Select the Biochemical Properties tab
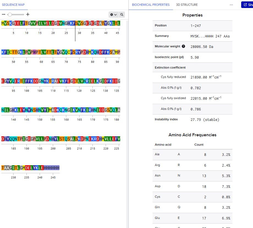Image resolution: width=253 pixels, height=228 pixels. point(151,5)
